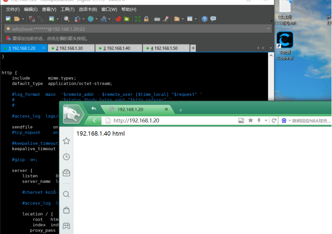
Task: Open the 查看(V) menu
Action: [x=49, y=9]
